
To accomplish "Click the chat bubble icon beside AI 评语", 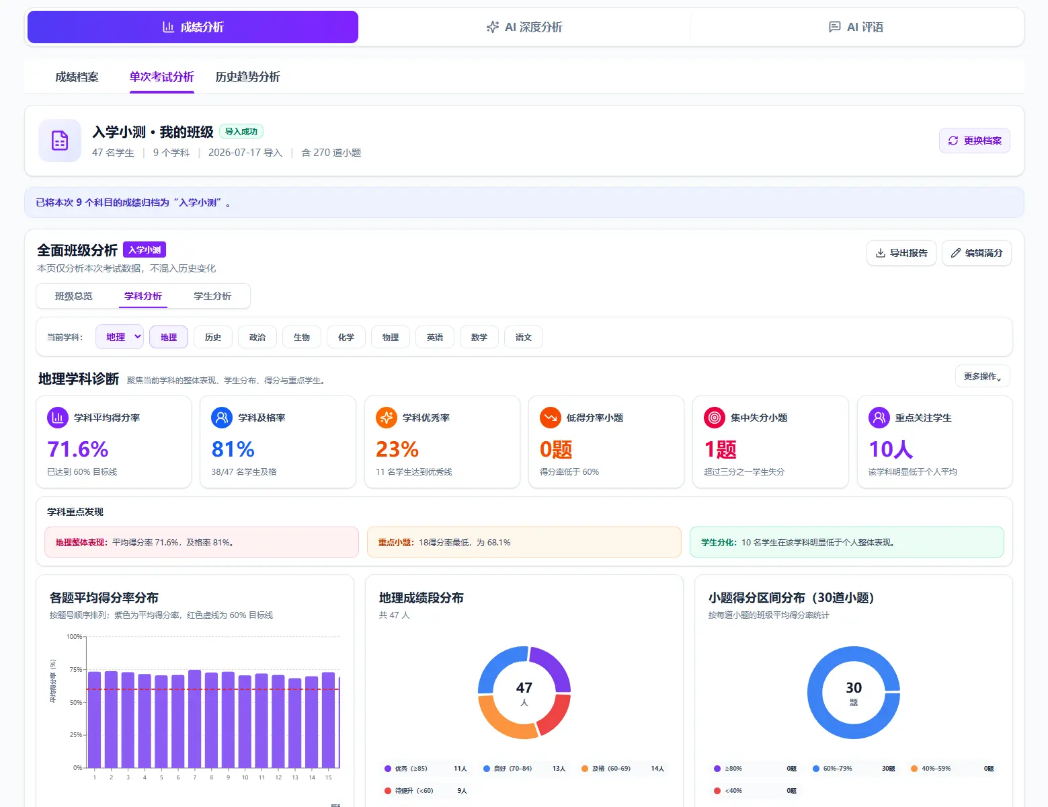I will 835,27.
